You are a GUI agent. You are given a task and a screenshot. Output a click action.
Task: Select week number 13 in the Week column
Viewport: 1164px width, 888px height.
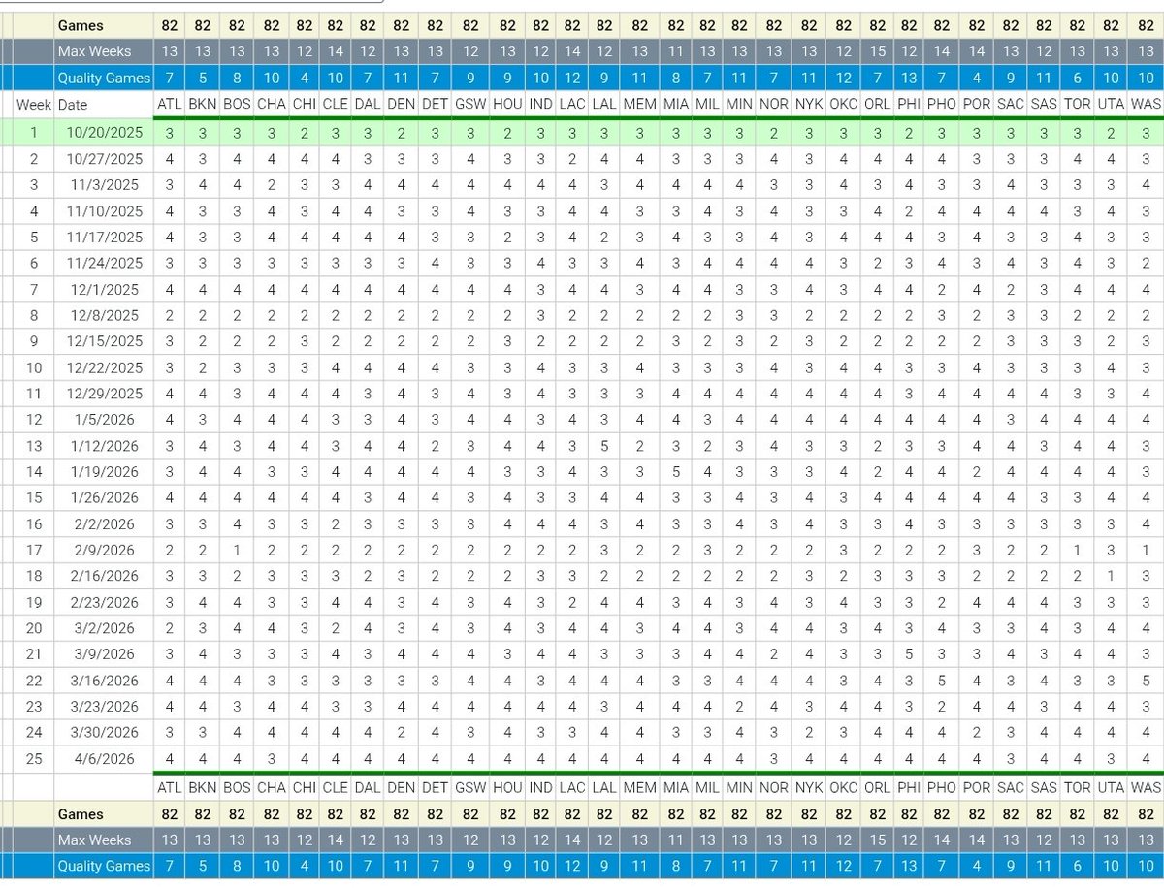(34, 446)
